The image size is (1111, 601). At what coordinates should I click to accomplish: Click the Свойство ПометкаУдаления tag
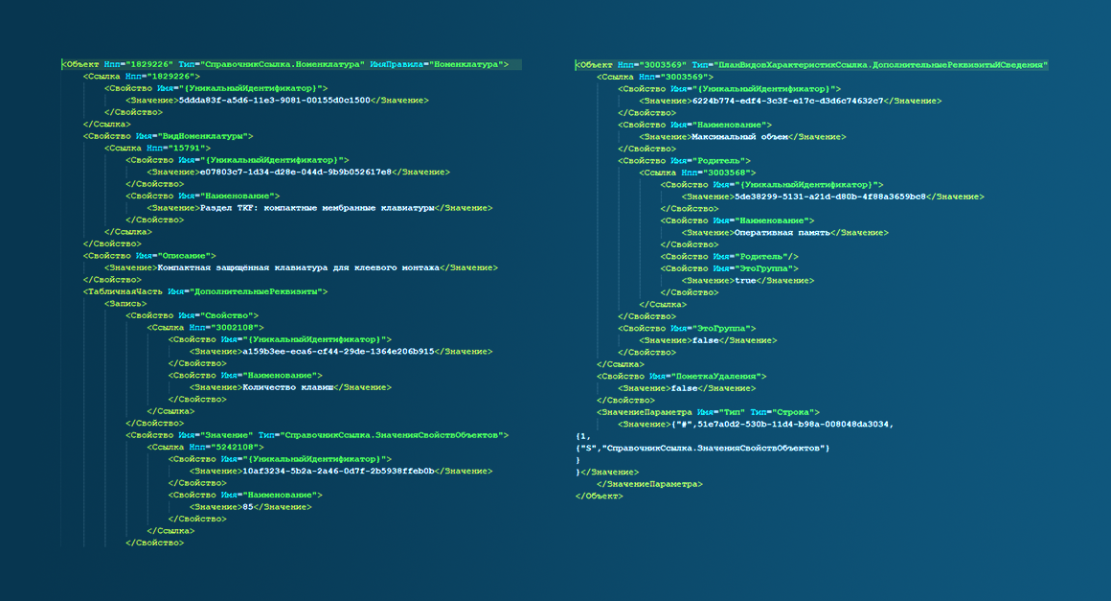681,377
